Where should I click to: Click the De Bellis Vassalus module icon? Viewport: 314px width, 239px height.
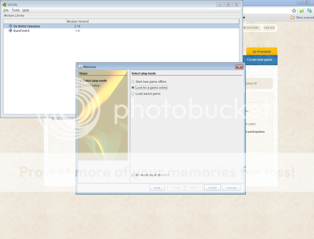[x=10, y=26]
